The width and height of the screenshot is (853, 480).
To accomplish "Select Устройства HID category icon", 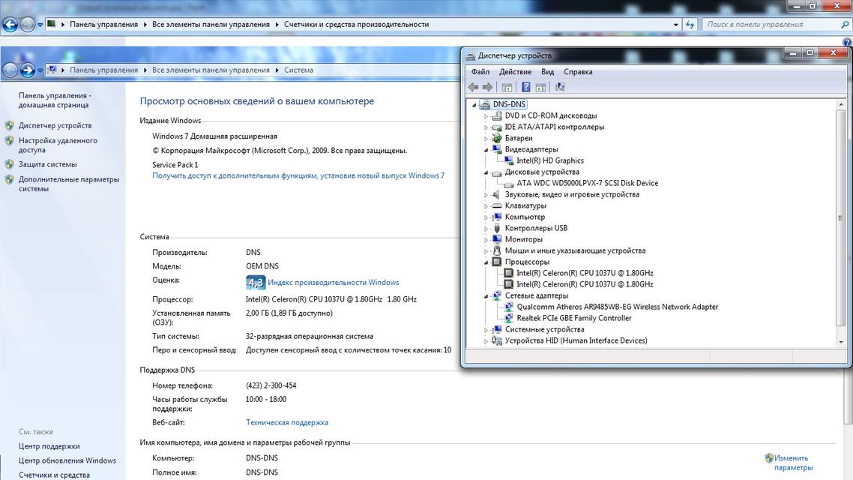I will 497,340.
